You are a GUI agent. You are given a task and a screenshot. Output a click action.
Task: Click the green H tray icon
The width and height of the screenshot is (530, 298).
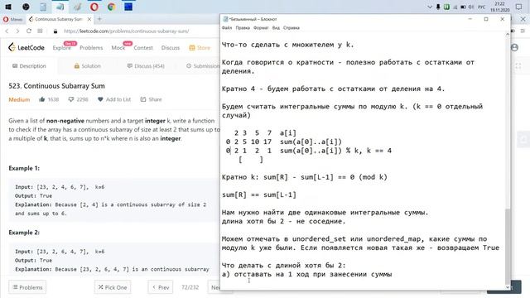click(446, 7)
